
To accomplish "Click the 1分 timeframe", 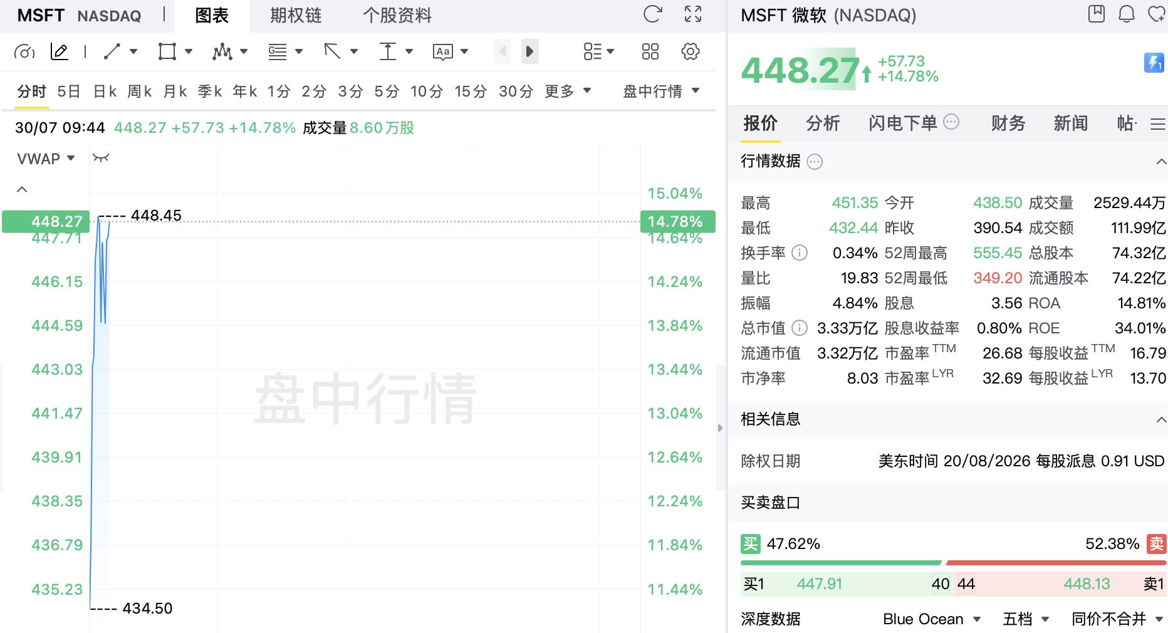I will click(x=279, y=92).
